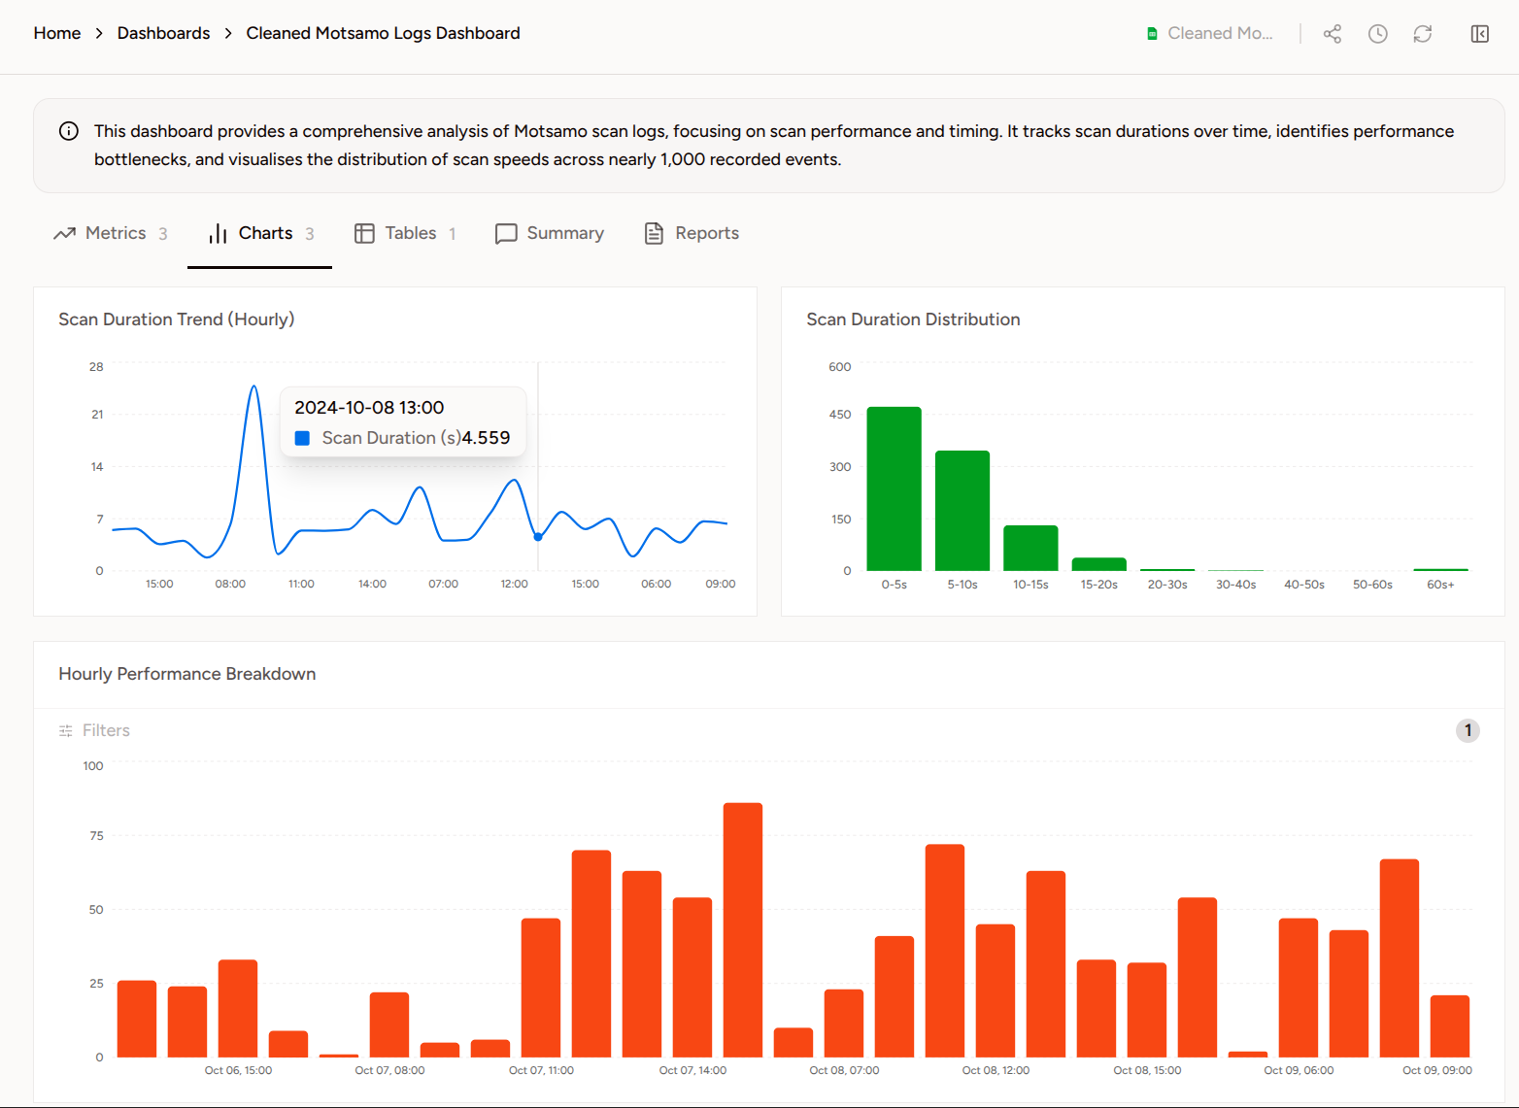The width and height of the screenshot is (1519, 1108).
Task: Click the Tables grid icon
Action: click(364, 233)
